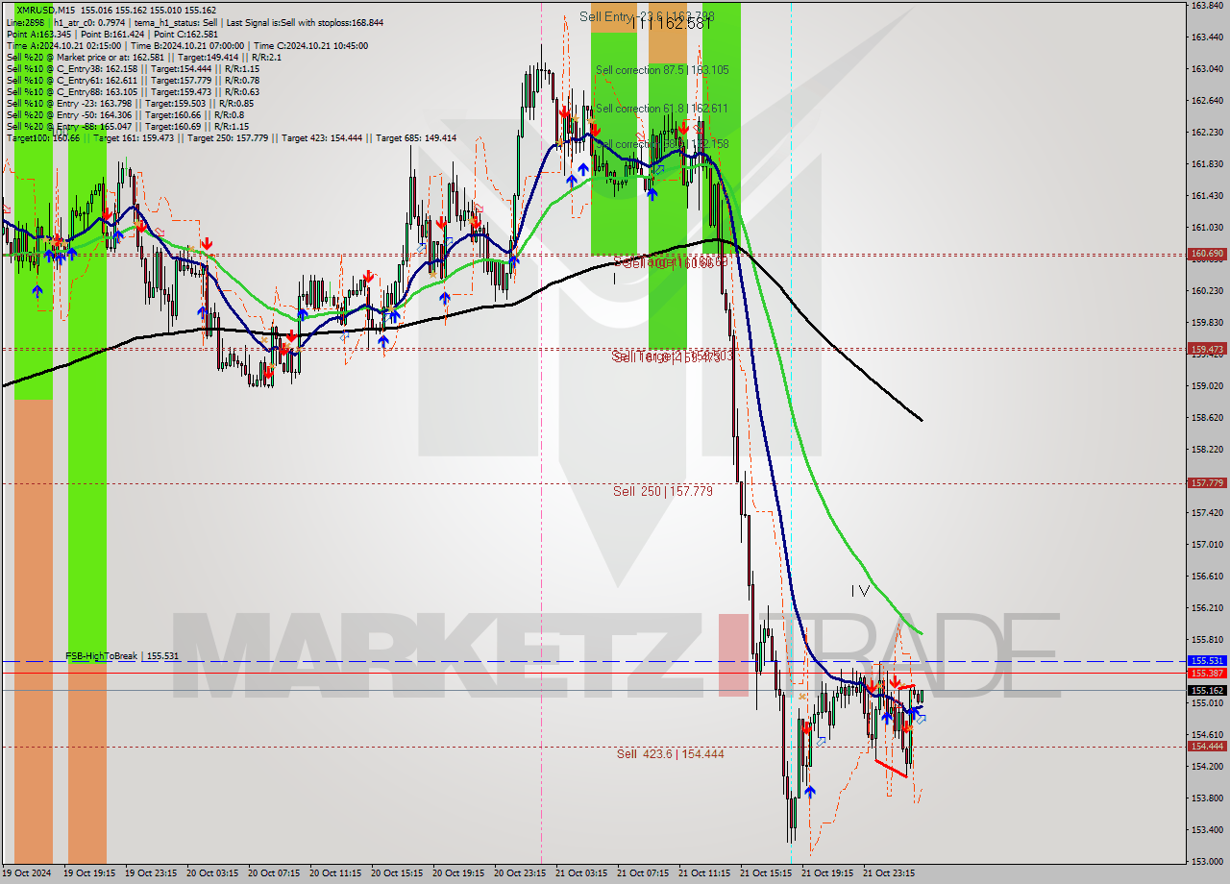Select the 'FSB-HighToBreak | 155.531' label
The width and height of the screenshot is (1230, 884).
coord(122,656)
